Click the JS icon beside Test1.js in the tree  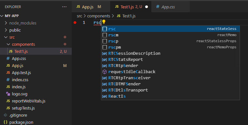click(x=11, y=51)
